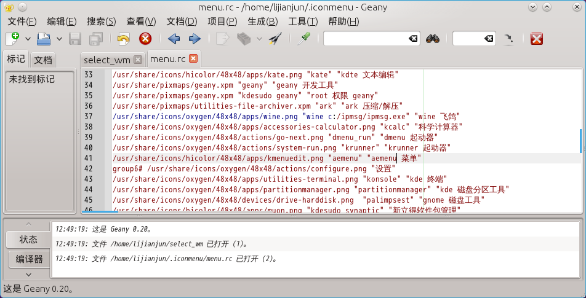The image size is (586, 298).
Task: Open the 查看(V) menu
Action: click(142, 22)
